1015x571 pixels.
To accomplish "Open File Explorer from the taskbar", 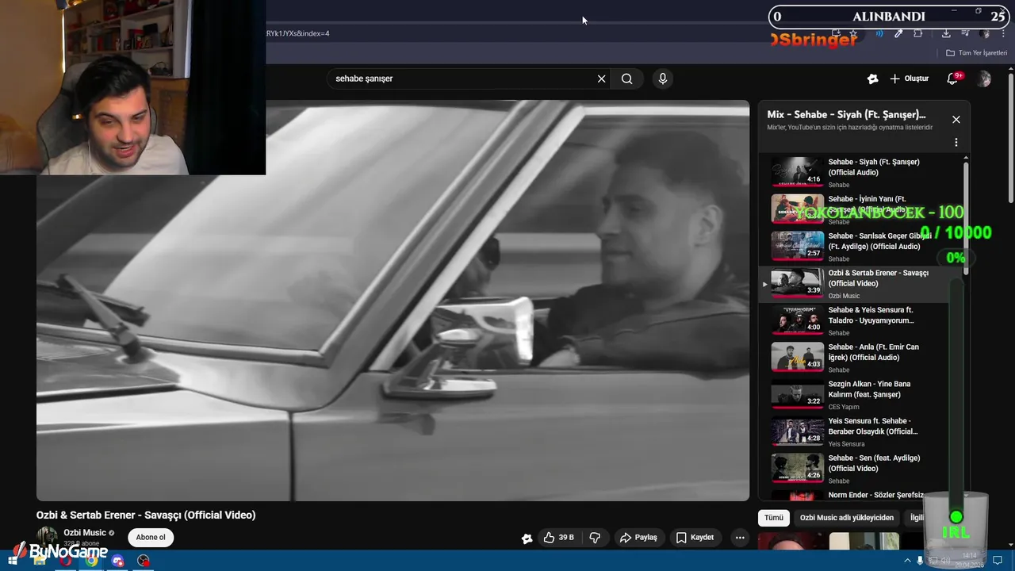I will [40, 561].
